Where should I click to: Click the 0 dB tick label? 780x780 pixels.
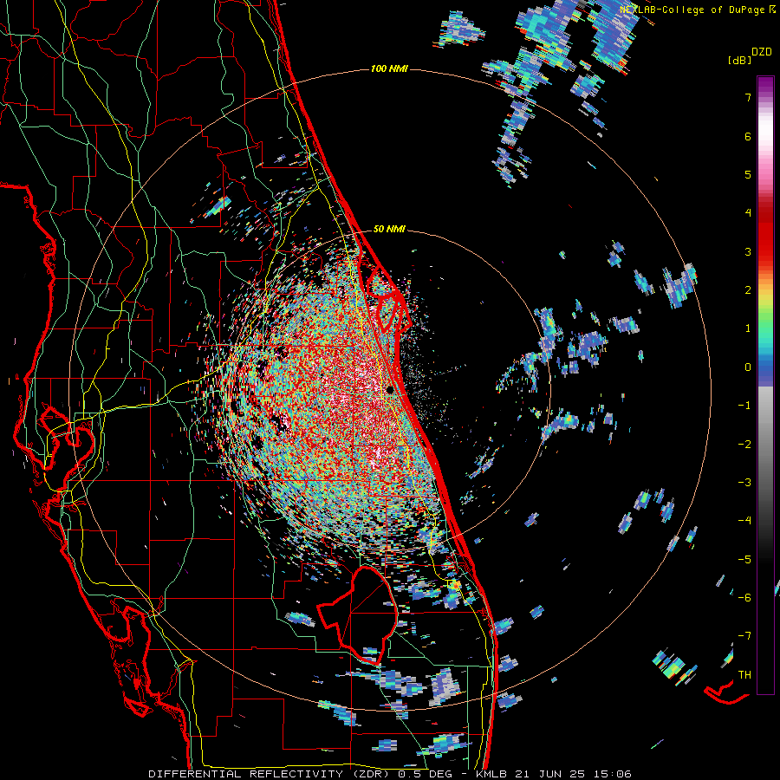click(748, 367)
